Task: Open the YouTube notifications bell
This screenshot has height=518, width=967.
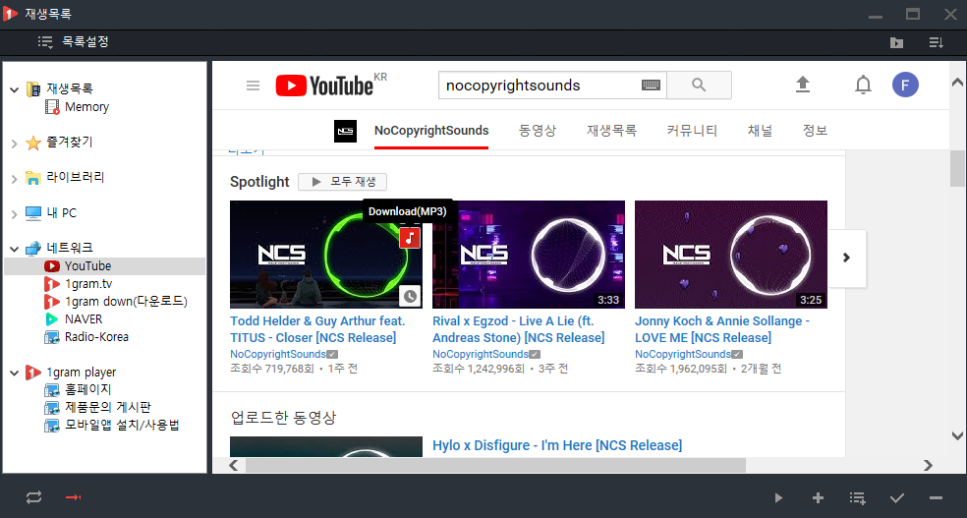Action: pos(864,86)
